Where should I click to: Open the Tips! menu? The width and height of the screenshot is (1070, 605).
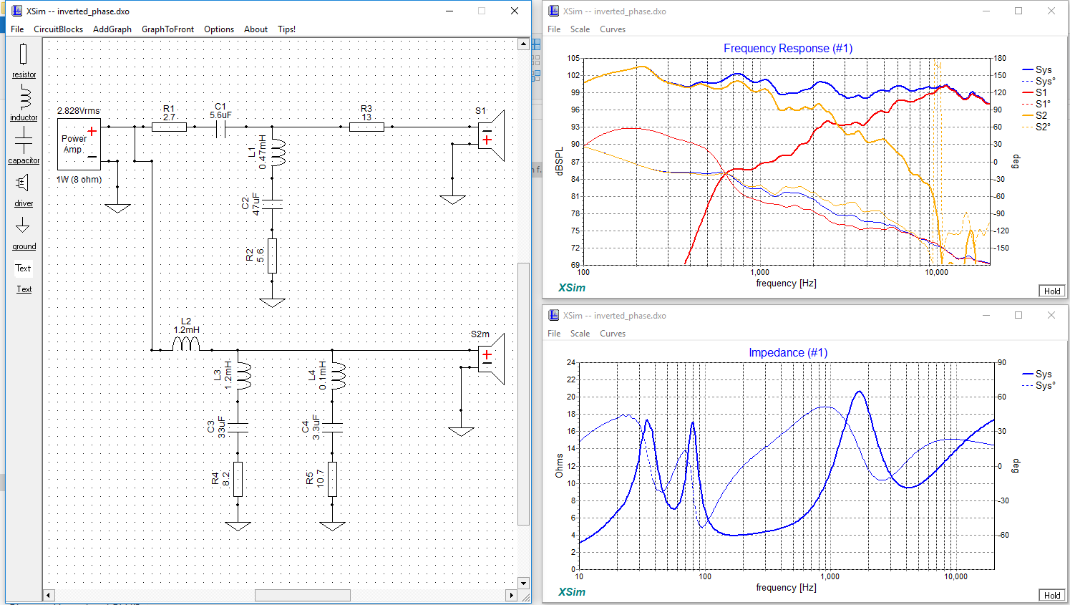286,29
